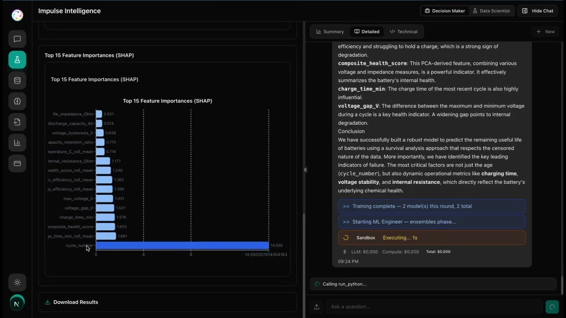Click the Total: $0.000 cost label
The image size is (566, 318).
[438, 252]
